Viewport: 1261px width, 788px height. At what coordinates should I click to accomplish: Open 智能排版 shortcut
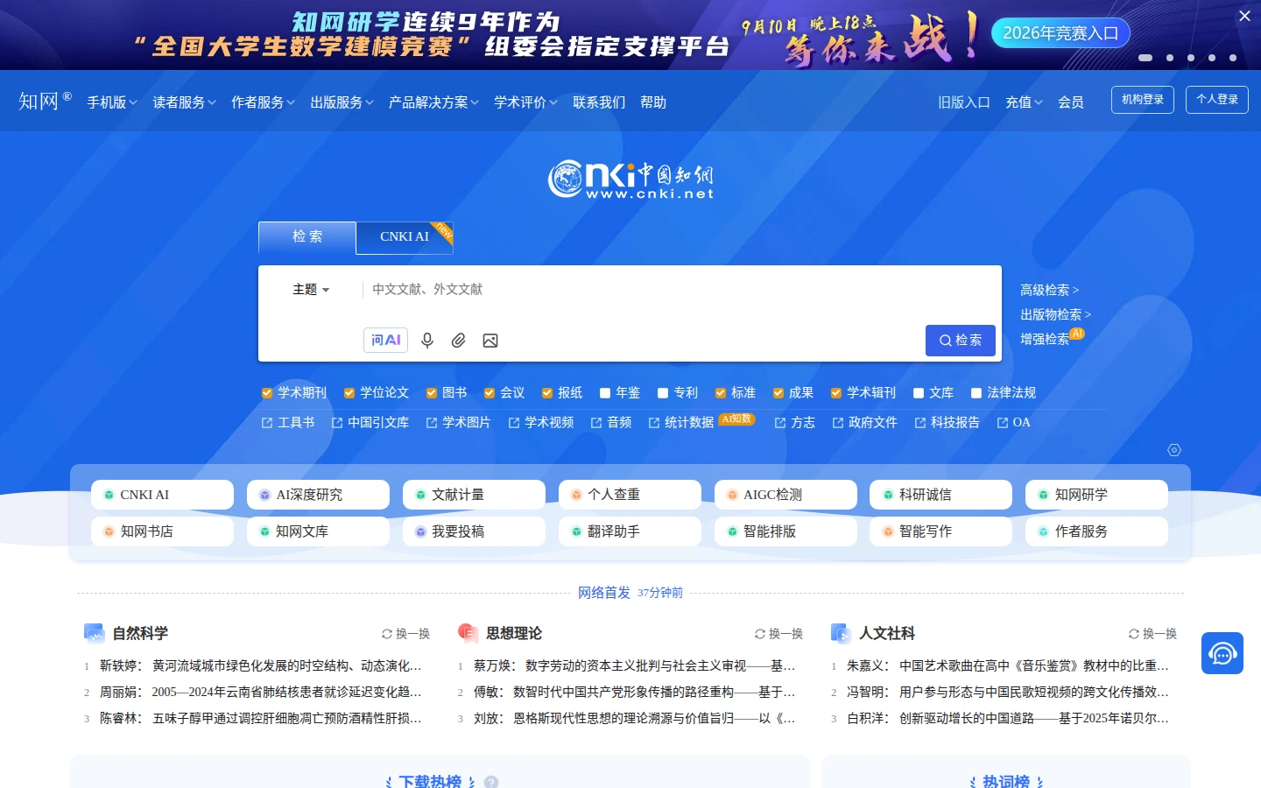(x=785, y=531)
